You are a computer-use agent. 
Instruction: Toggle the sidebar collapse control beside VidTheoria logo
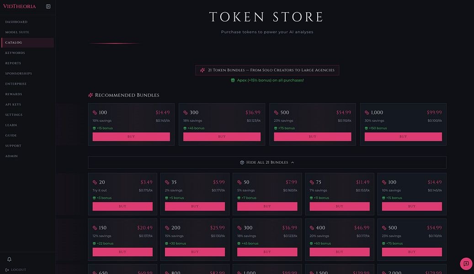(x=48, y=6)
